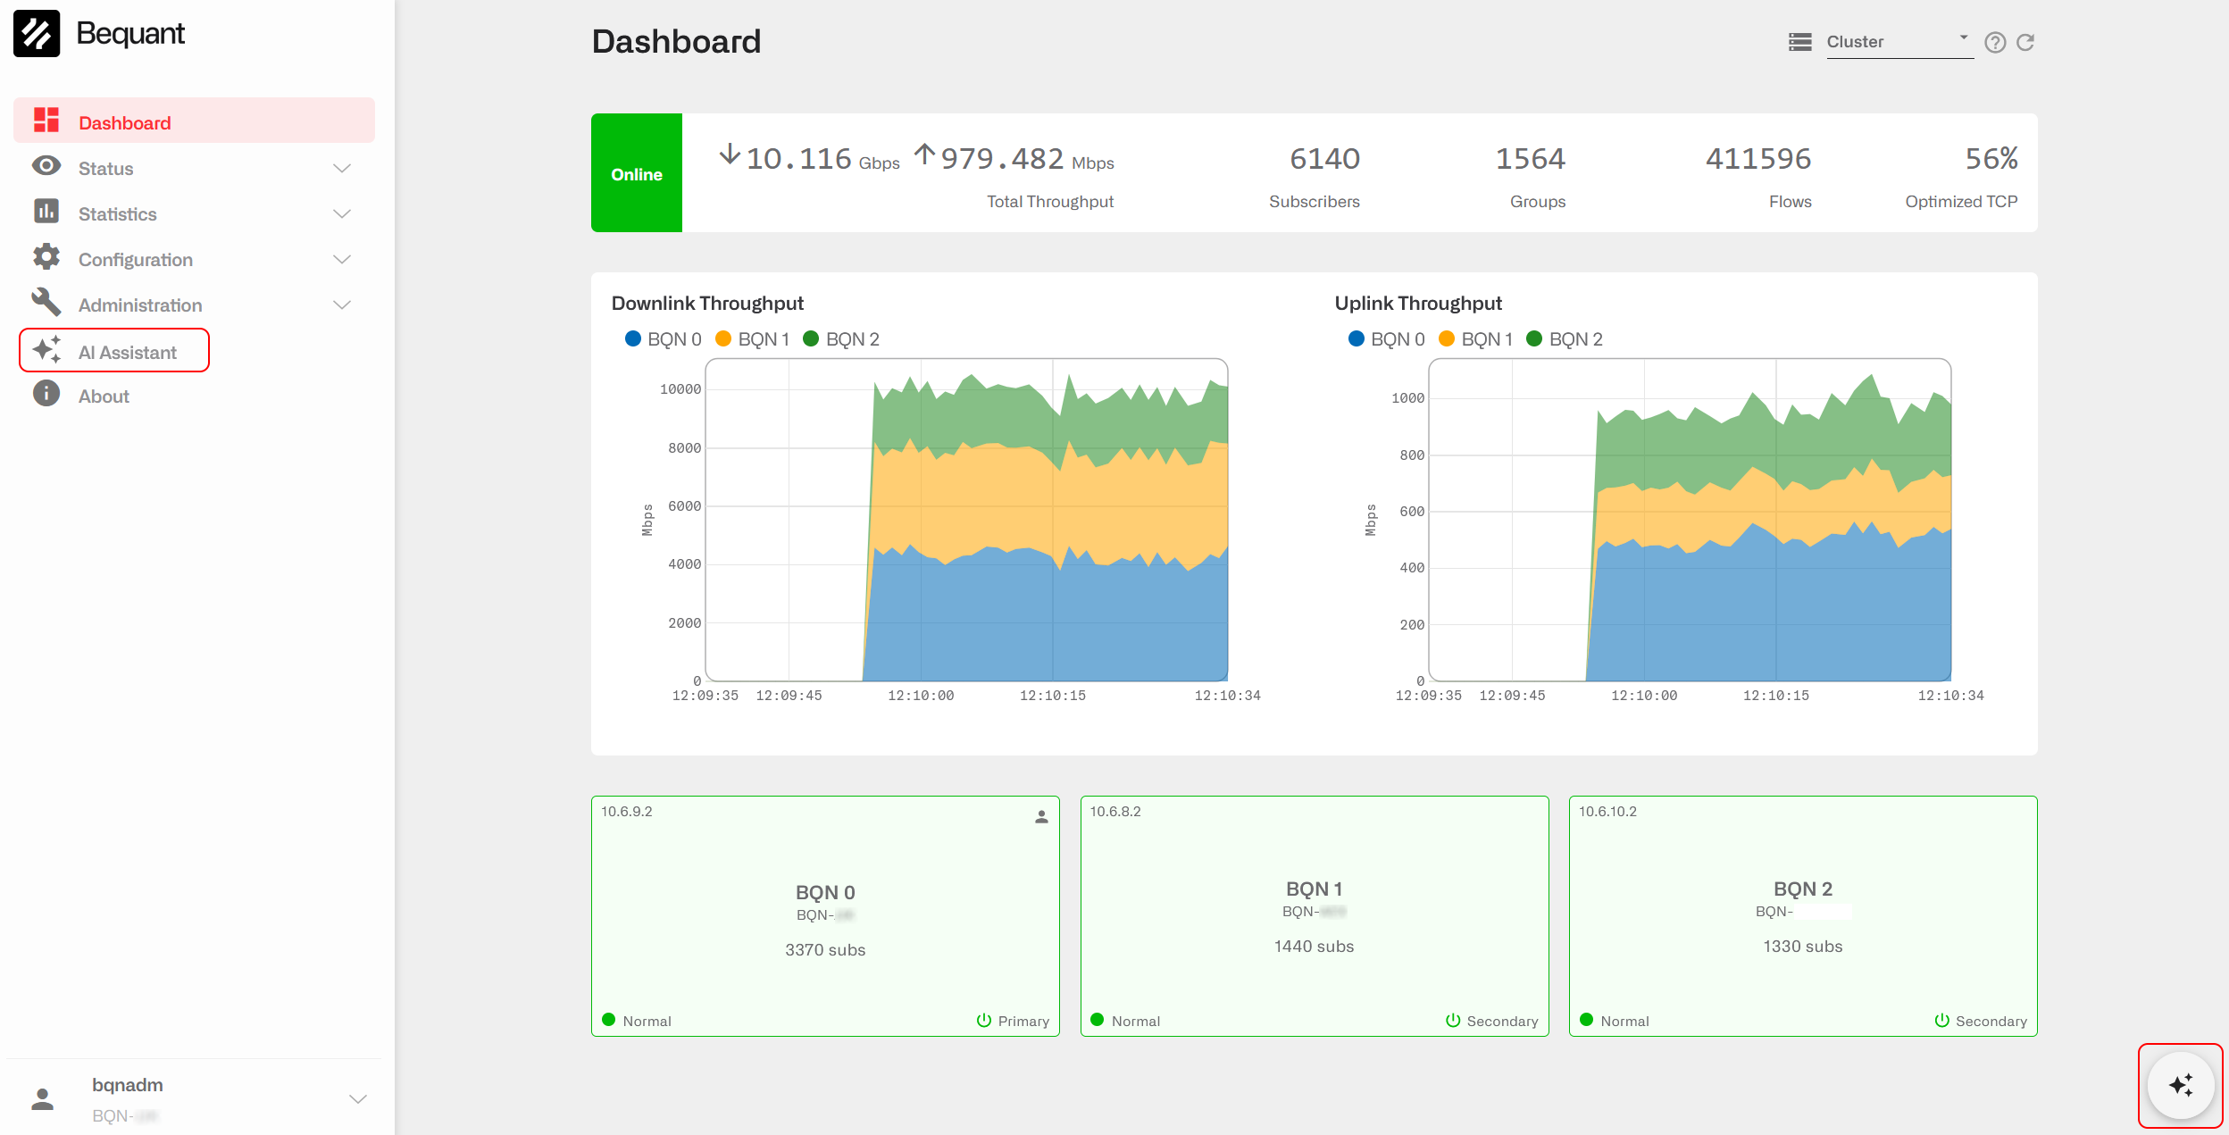Select Statistics in the sidebar
The width and height of the screenshot is (2229, 1135).
(x=117, y=213)
